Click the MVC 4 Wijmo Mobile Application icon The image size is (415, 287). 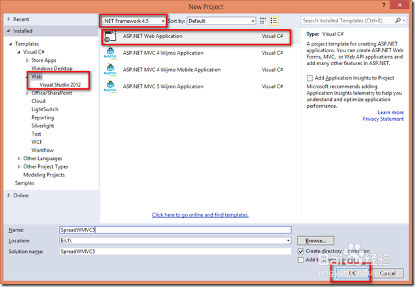coord(110,70)
